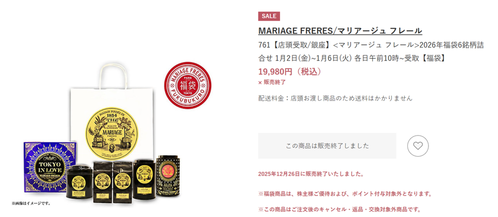Click the shipping fee note 配送料金

pos(335,98)
